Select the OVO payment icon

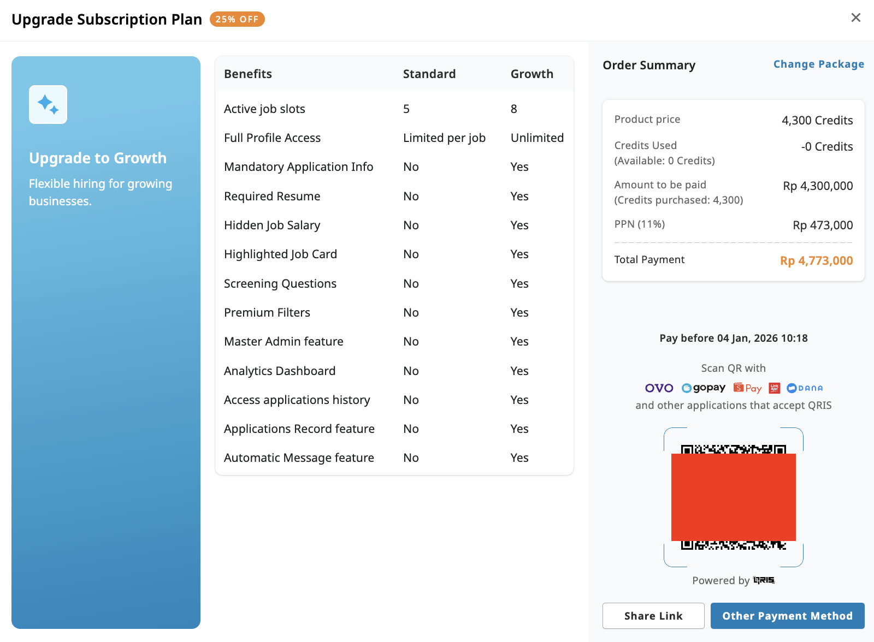[x=659, y=388]
